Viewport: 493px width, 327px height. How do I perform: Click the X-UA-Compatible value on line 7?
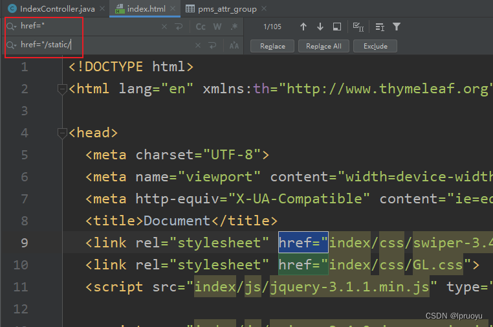[x=299, y=199]
